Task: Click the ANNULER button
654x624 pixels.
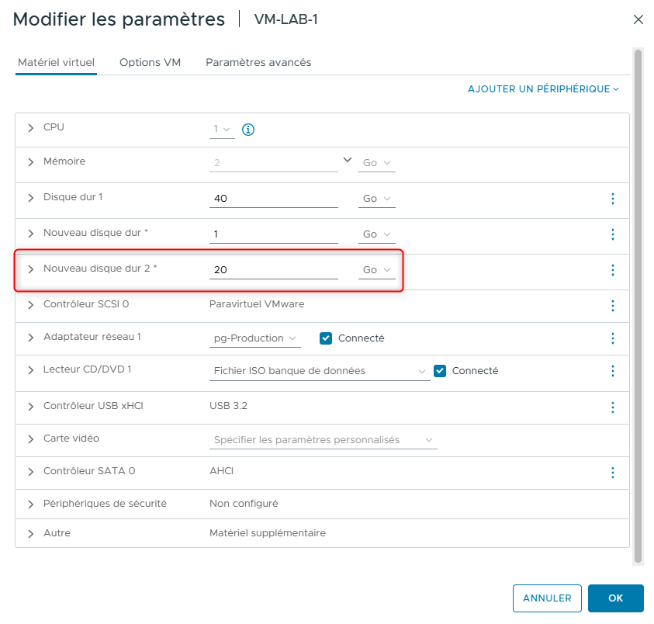Action: 547,598
